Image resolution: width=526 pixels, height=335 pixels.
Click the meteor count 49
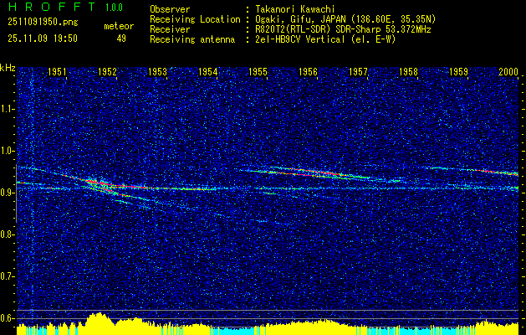coord(121,39)
